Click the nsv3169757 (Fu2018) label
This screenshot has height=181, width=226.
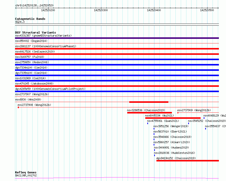pyautogui.click(x=30, y=57)
